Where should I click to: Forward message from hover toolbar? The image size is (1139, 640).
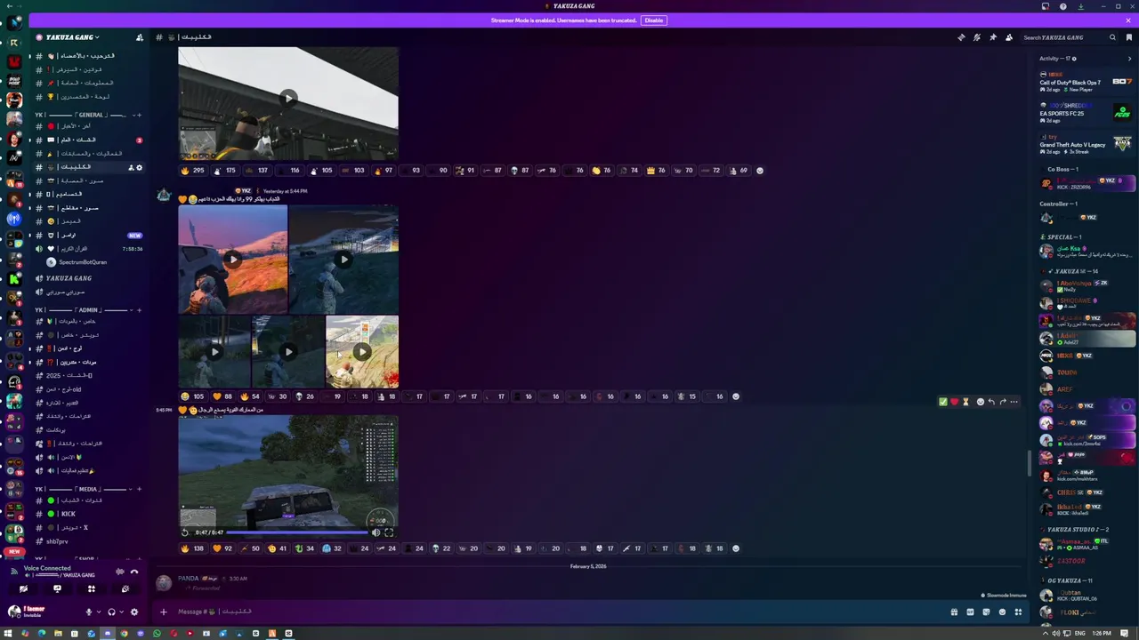pyautogui.click(x=1003, y=402)
